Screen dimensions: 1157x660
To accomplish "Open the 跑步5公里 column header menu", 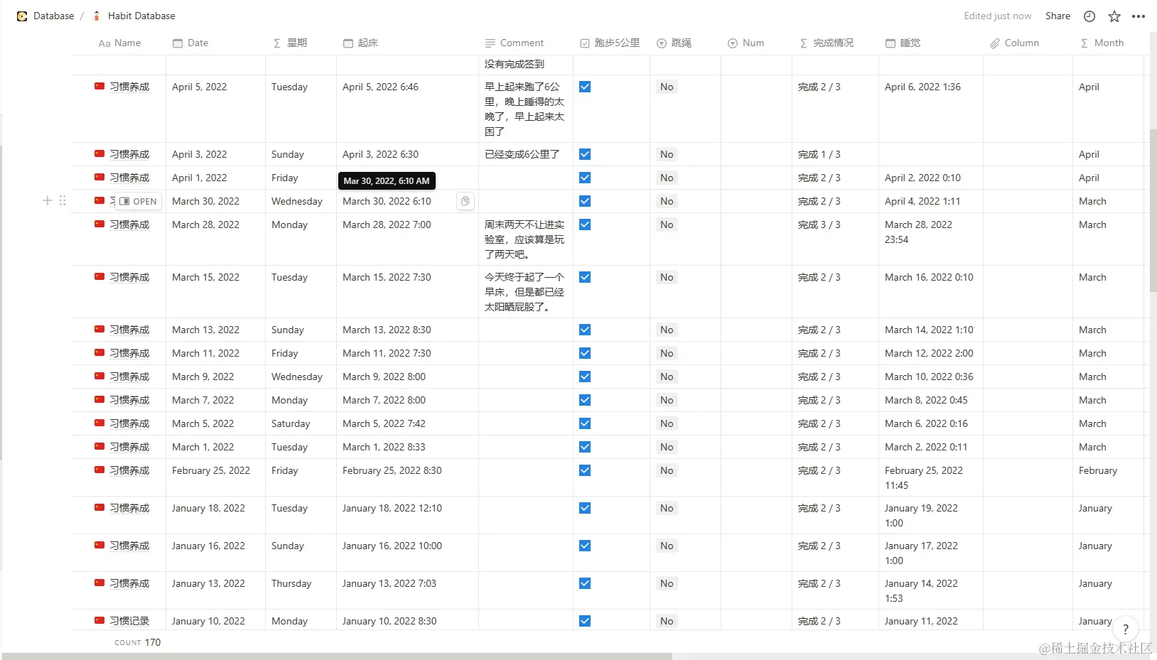I will coord(610,43).
